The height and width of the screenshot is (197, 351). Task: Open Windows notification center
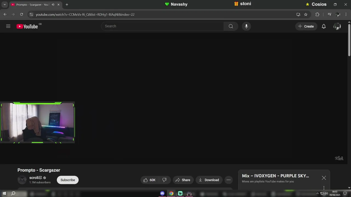click(x=345, y=193)
